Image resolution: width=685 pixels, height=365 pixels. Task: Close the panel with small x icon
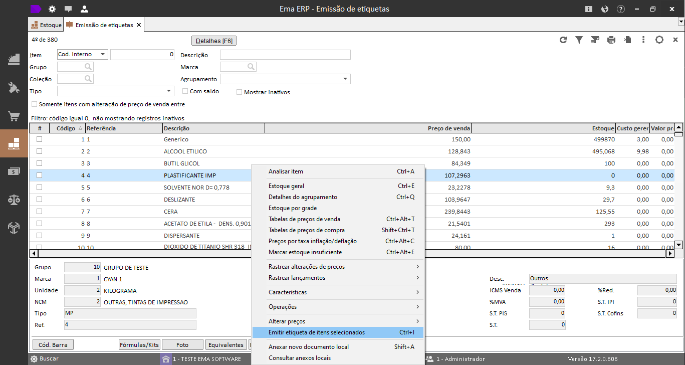click(675, 40)
